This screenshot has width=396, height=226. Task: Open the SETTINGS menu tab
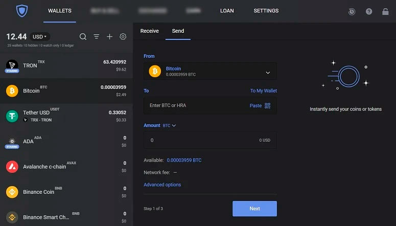266,11
